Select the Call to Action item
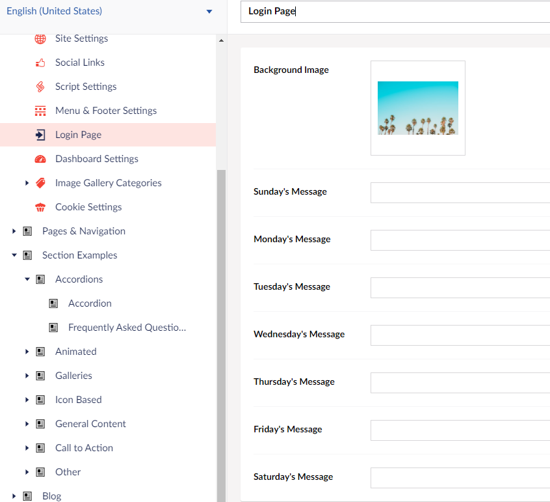550x502 pixels. tap(84, 448)
